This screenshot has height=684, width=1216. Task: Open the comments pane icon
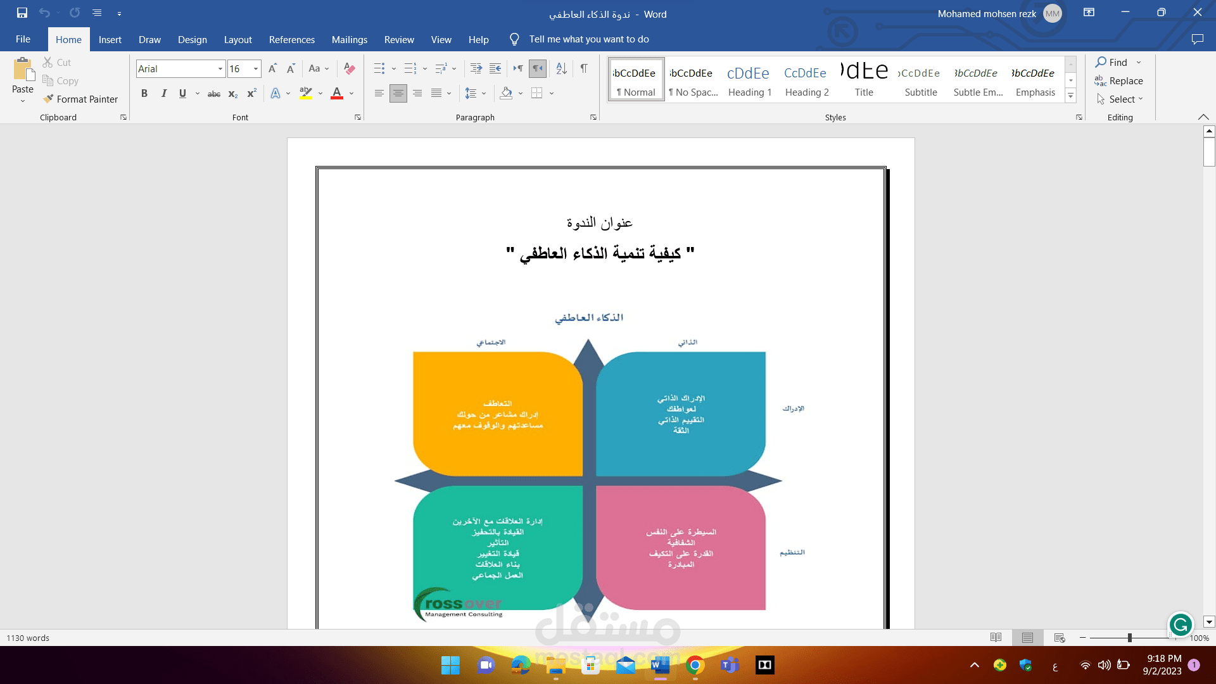point(1197,39)
